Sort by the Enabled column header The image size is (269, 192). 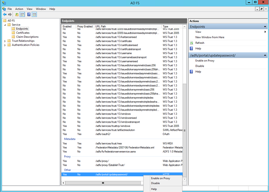tap(69, 26)
